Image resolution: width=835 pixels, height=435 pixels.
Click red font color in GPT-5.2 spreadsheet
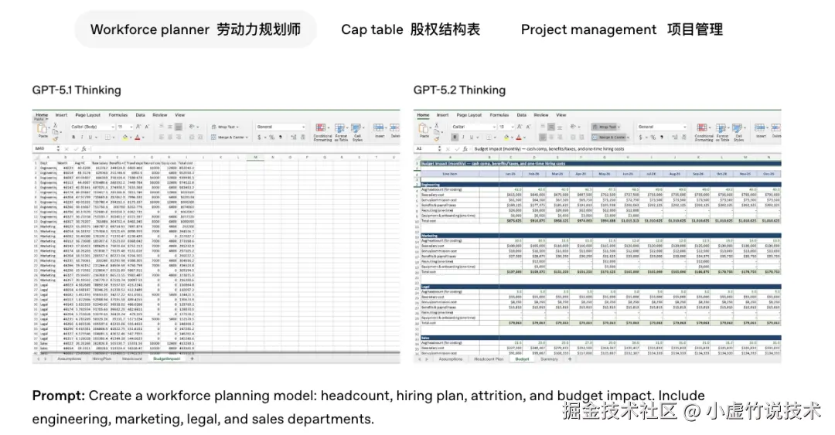(519, 138)
